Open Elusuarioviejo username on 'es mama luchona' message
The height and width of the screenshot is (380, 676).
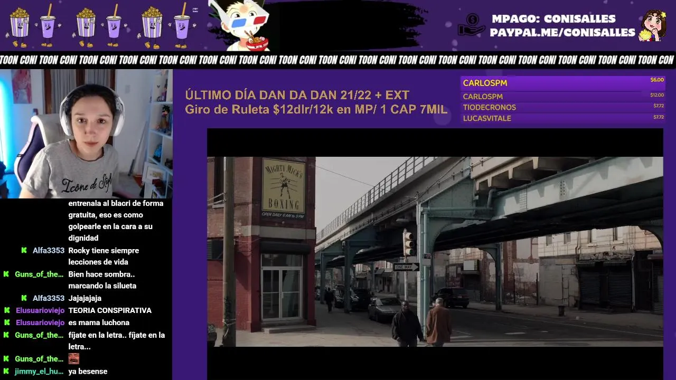(40, 322)
